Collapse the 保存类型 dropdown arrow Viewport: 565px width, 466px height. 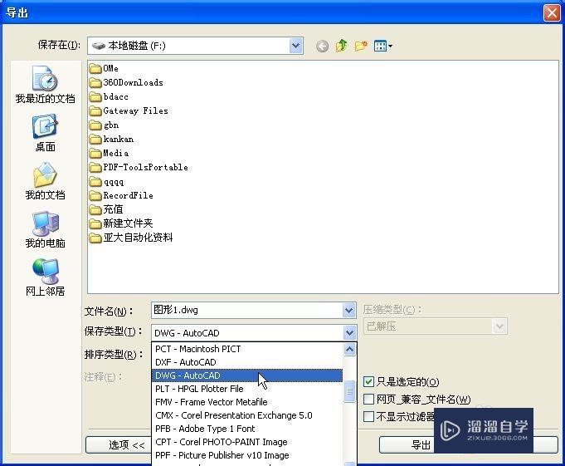tap(349, 332)
